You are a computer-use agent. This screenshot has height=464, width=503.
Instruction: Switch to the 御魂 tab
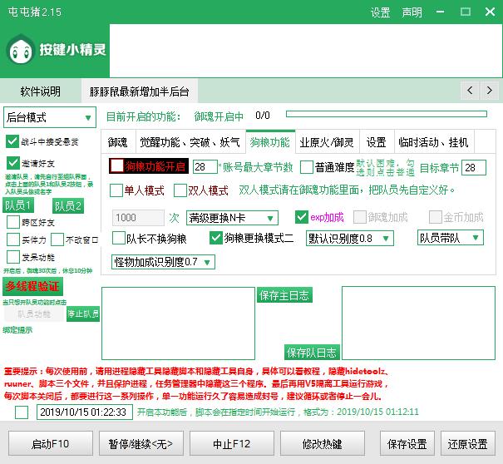117,142
